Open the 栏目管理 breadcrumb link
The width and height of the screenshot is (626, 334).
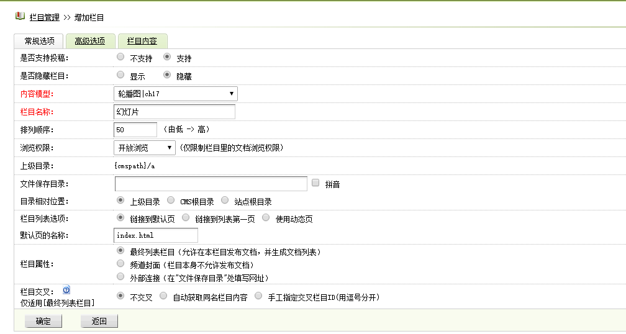pyautogui.click(x=45, y=17)
